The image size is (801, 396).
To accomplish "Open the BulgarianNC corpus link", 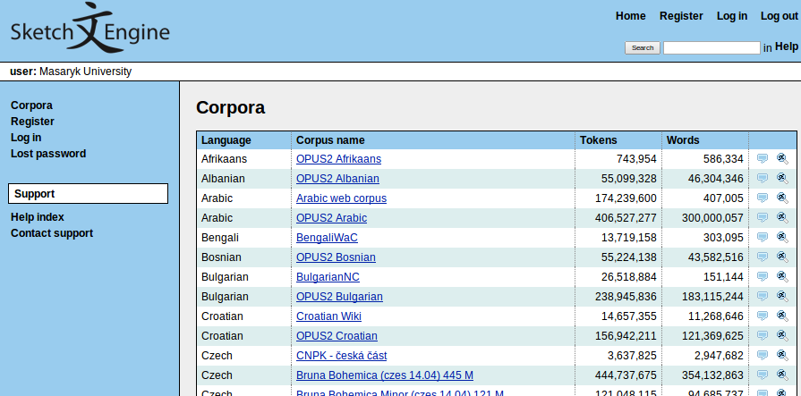I will [328, 276].
